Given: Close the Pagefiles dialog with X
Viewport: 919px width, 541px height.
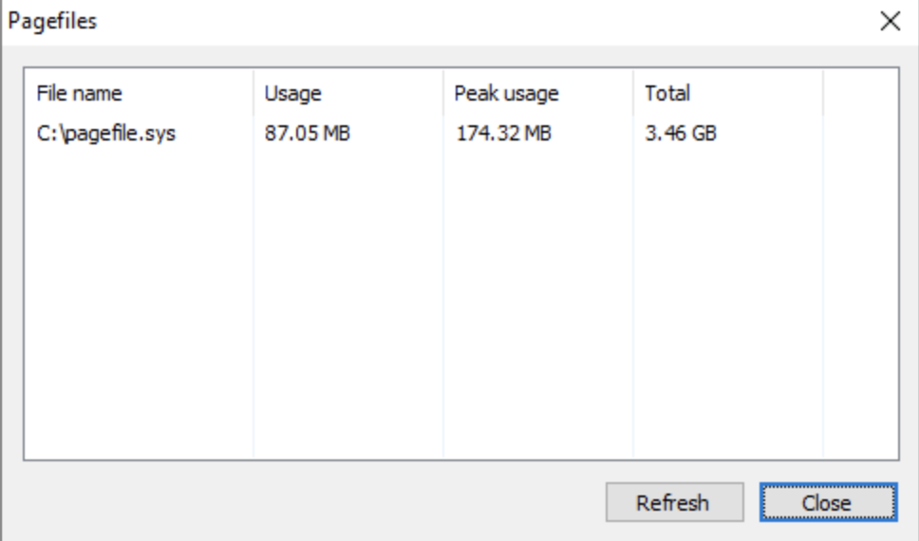Looking at the screenshot, I should (x=890, y=22).
